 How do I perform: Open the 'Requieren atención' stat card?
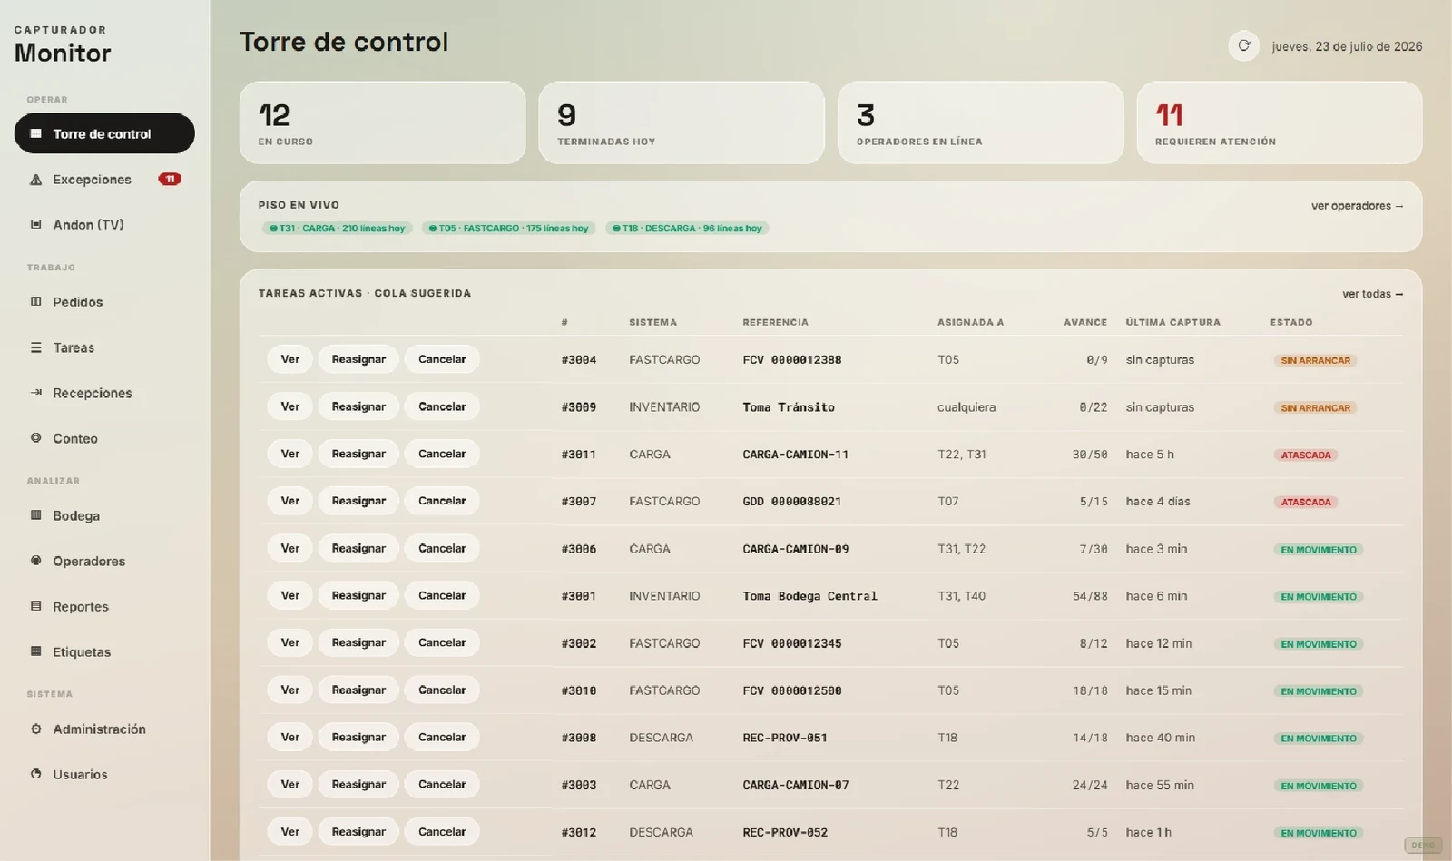click(x=1279, y=123)
